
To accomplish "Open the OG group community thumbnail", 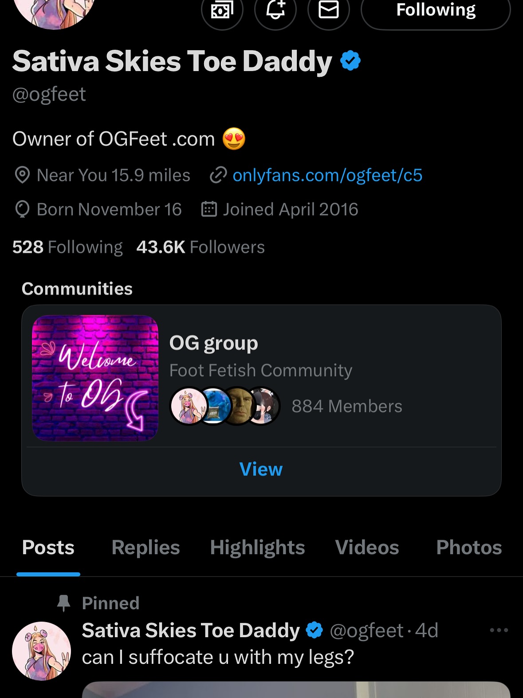I will click(95, 378).
